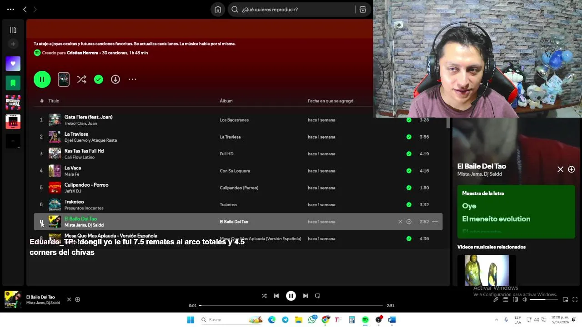Open Spotify's three-dot app menu
Viewport: 582px width, 327px height.
10,9
